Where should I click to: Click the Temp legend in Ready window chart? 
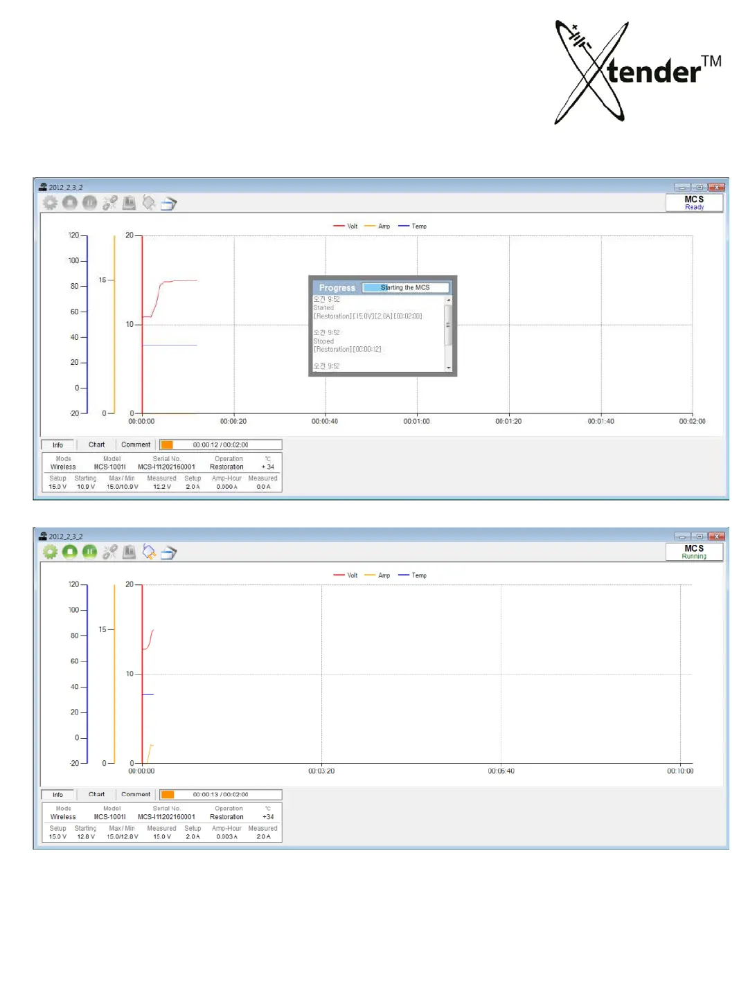(413, 226)
